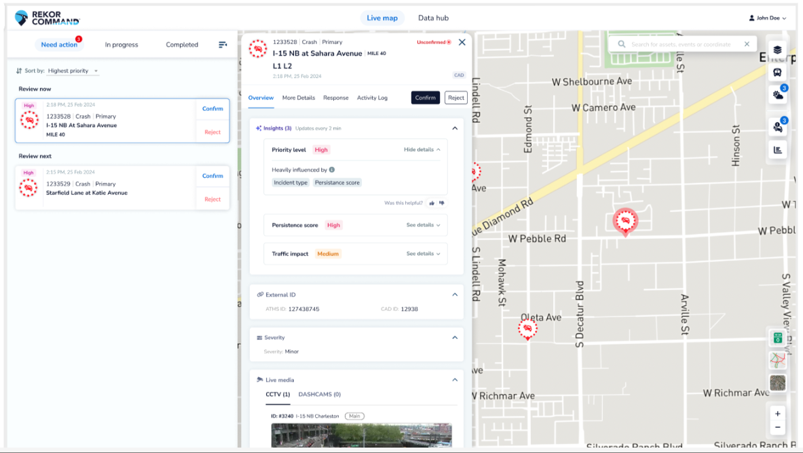Open the Response tab
Screen dimensions: 803x453
pyautogui.click(x=336, y=98)
